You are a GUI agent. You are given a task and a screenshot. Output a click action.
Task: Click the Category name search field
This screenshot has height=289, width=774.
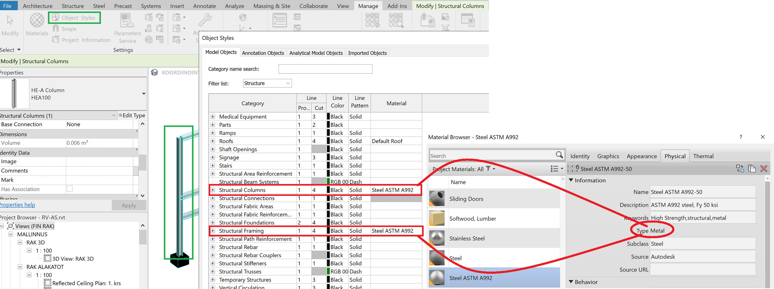click(325, 69)
